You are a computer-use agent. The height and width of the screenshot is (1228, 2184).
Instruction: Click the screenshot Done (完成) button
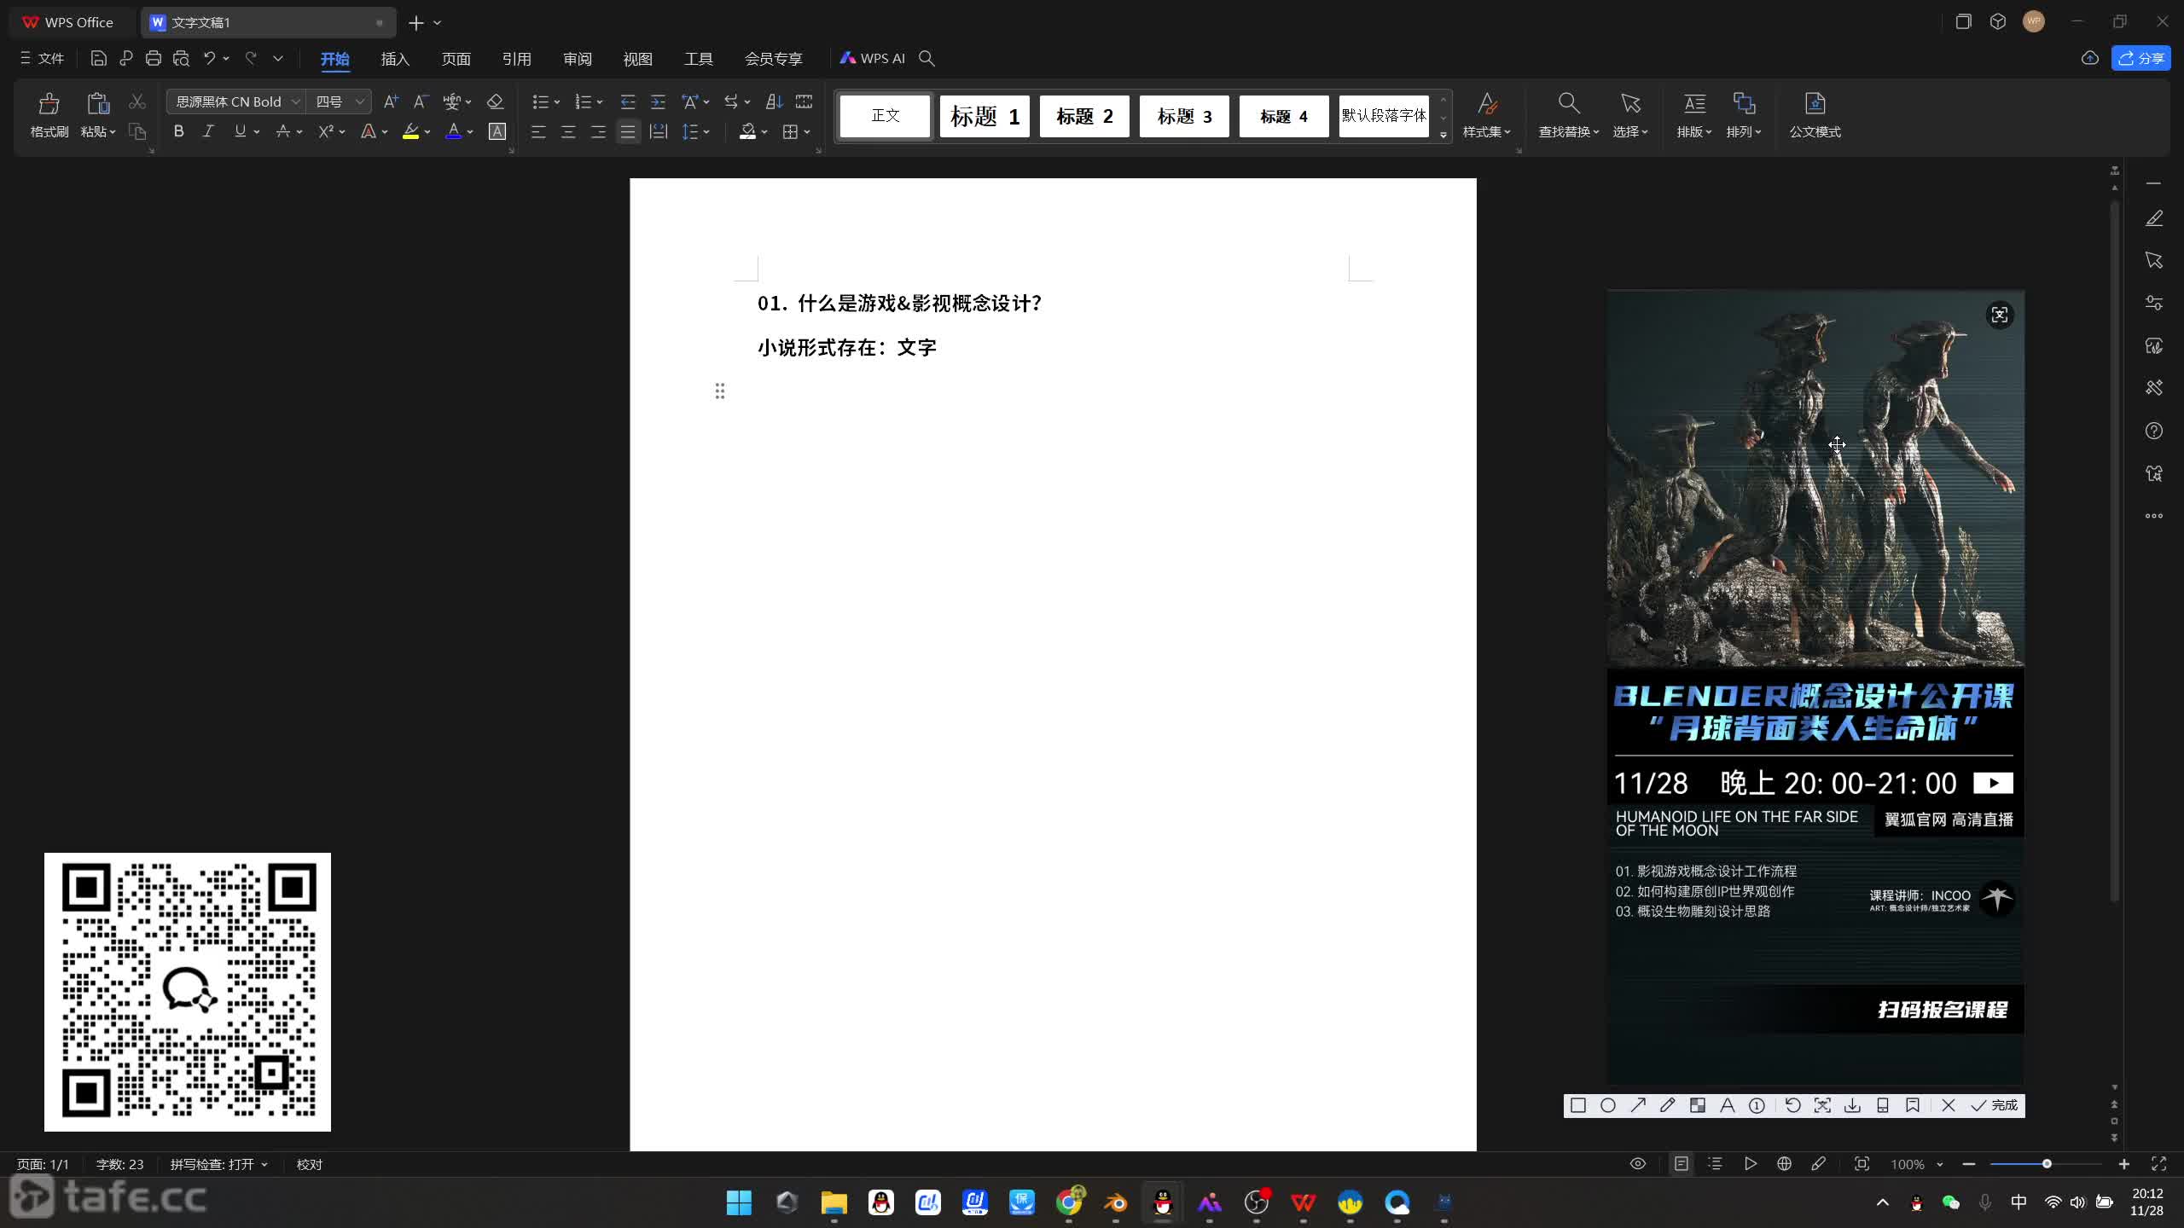[x=1995, y=1105]
